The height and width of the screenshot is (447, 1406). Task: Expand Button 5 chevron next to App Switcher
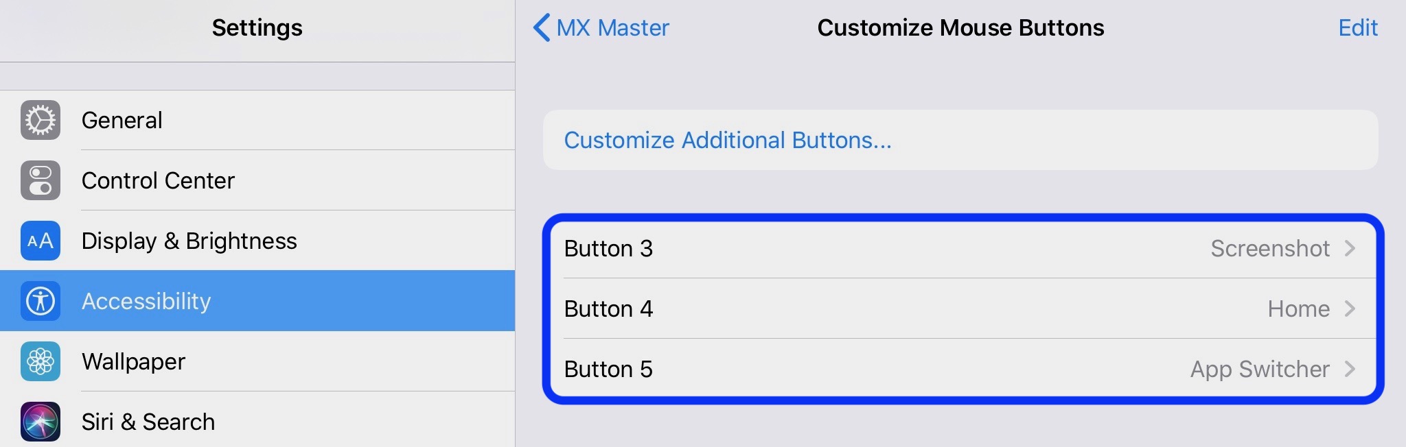[1350, 369]
